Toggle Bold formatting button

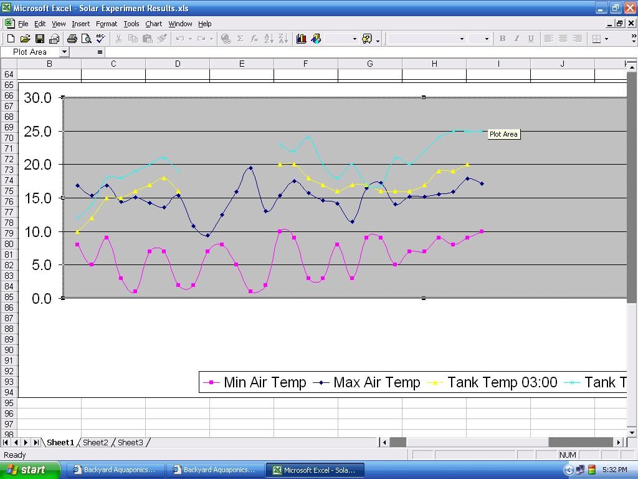pos(502,39)
